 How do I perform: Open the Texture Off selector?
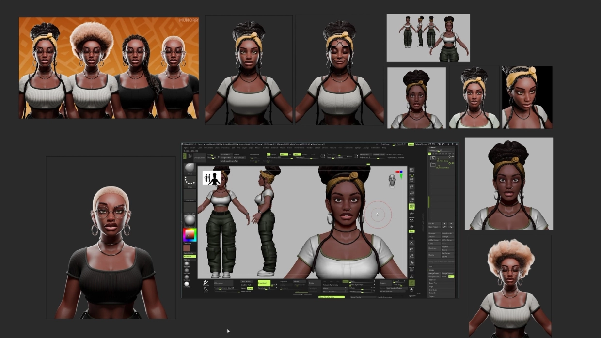190,208
